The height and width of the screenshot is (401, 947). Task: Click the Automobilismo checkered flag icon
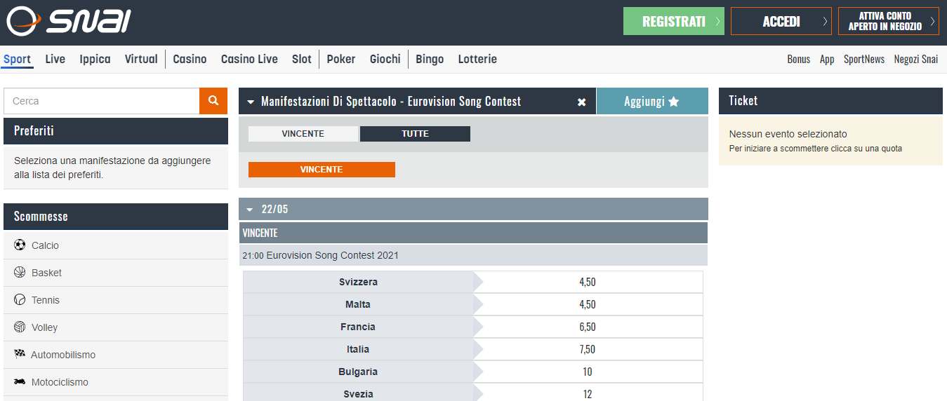click(x=19, y=355)
